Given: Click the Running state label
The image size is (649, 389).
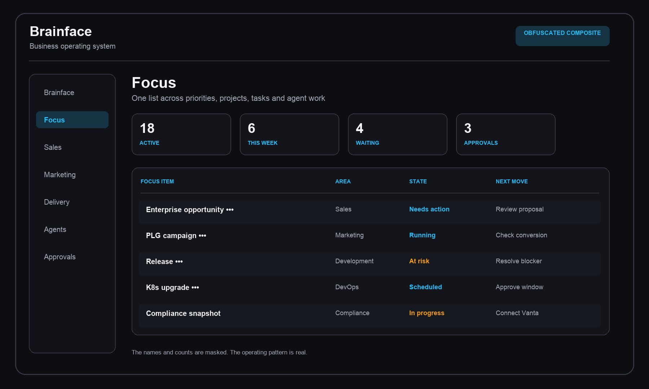Looking at the screenshot, I should tap(422, 235).
